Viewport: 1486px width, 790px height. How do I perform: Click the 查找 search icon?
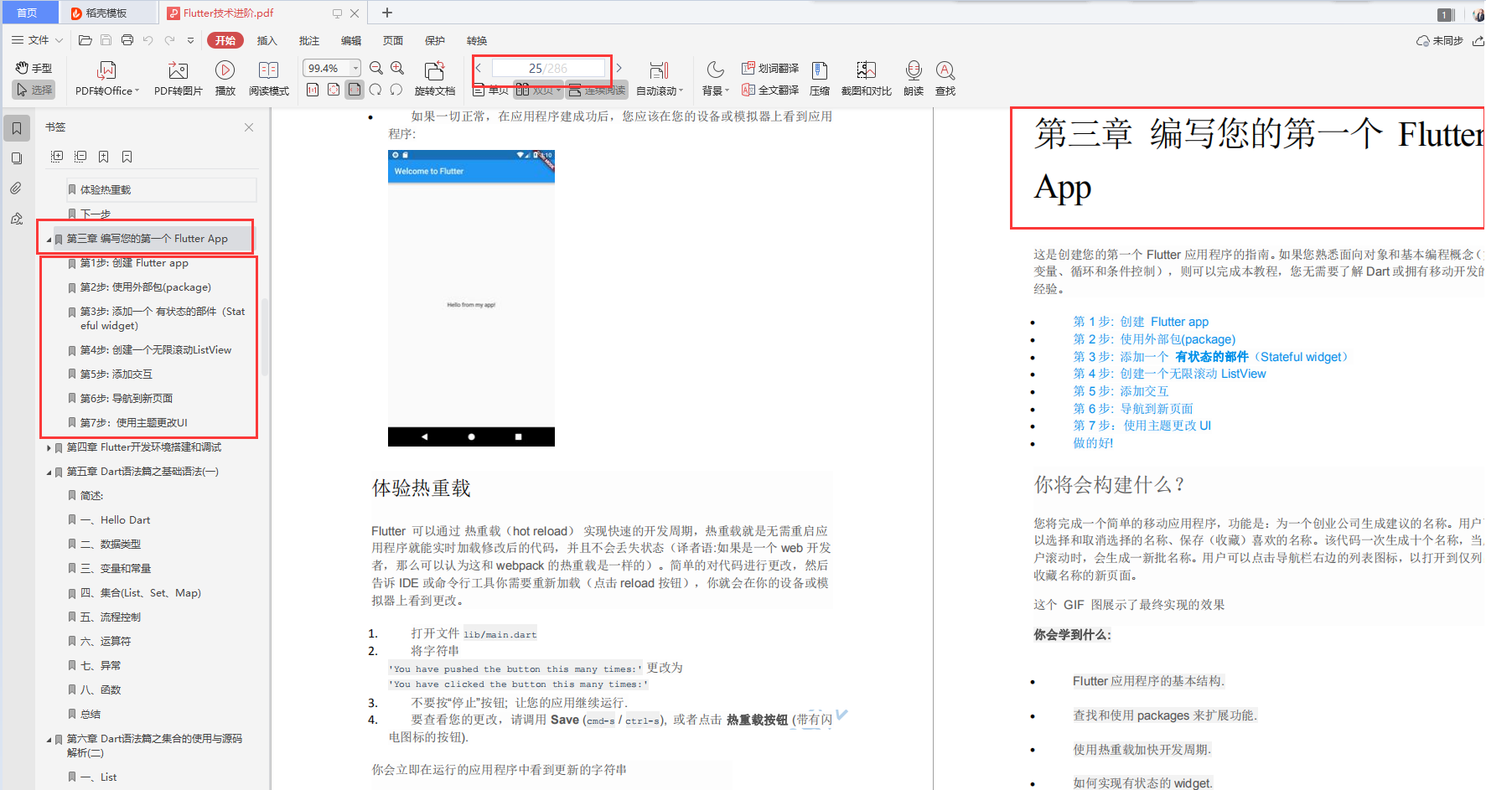(x=945, y=70)
